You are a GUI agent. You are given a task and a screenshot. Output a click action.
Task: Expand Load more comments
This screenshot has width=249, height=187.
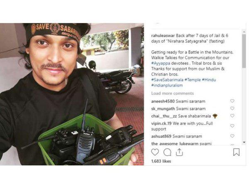pyautogui.click(x=173, y=93)
